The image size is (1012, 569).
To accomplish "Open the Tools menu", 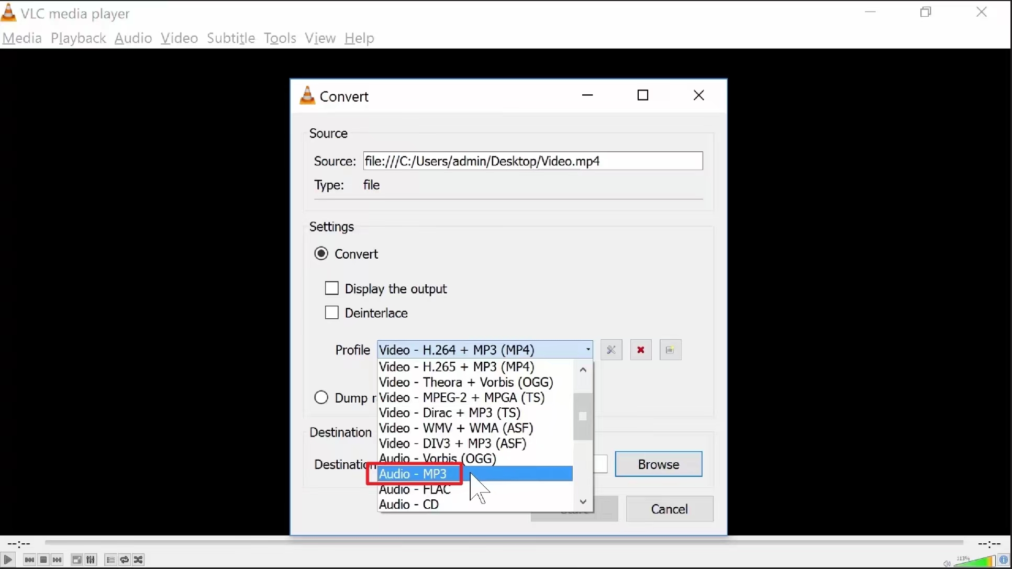I will tap(280, 38).
